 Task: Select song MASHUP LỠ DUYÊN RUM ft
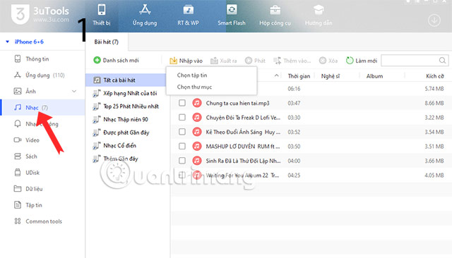coord(243,147)
